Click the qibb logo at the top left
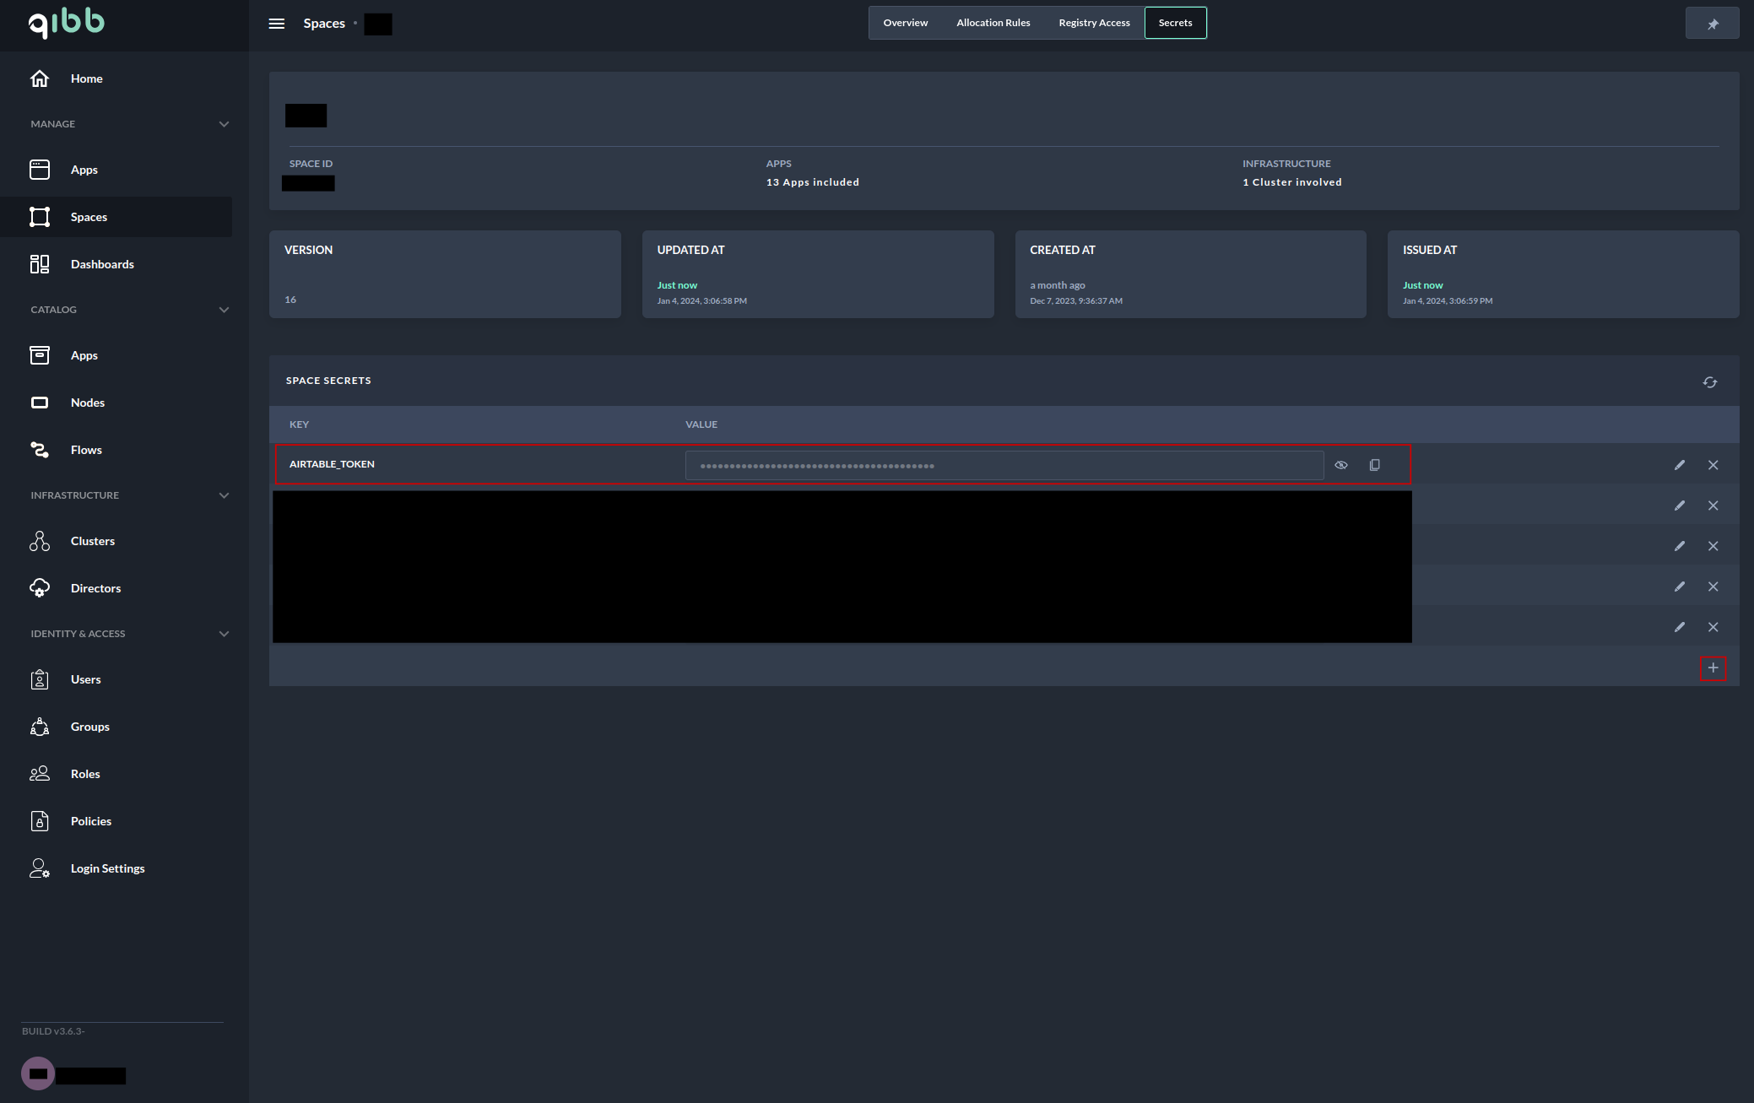This screenshot has height=1103, width=1754. tap(65, 24)
